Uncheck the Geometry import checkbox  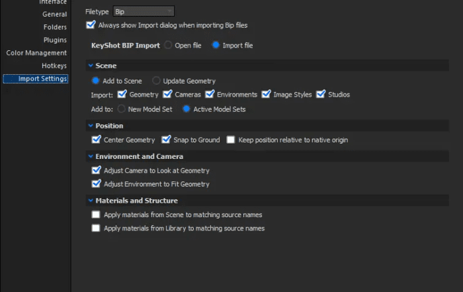pyautogui.click(x=122, y=94)
